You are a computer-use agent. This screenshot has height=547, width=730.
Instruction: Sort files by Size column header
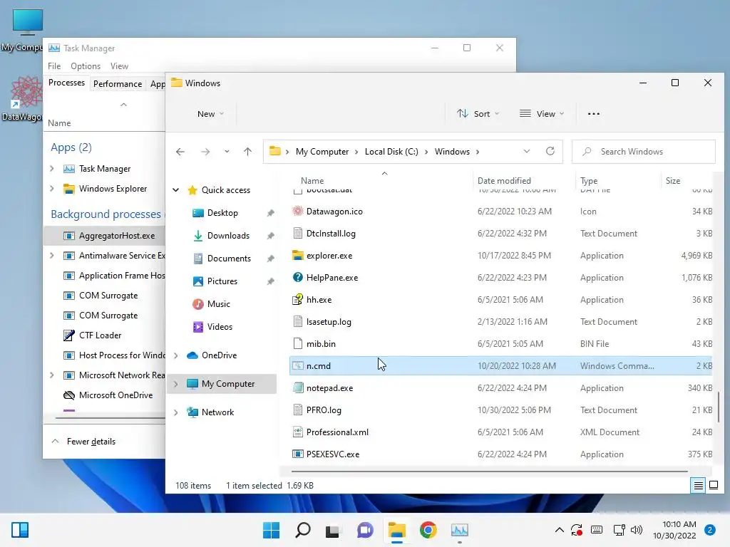687,180
